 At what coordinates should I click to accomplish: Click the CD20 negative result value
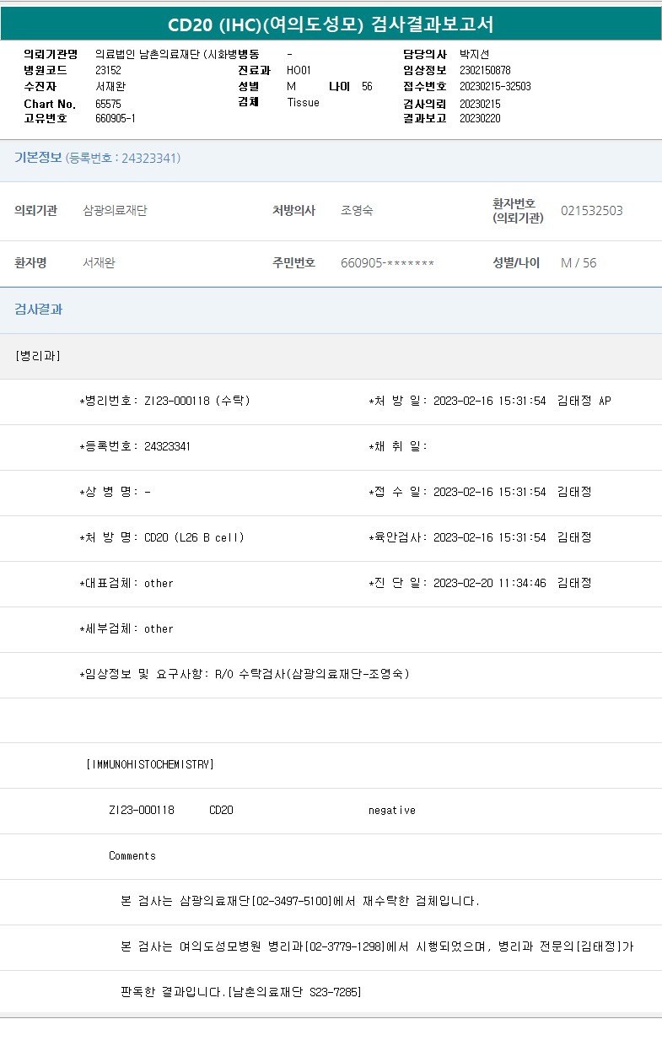click(391, 811)
